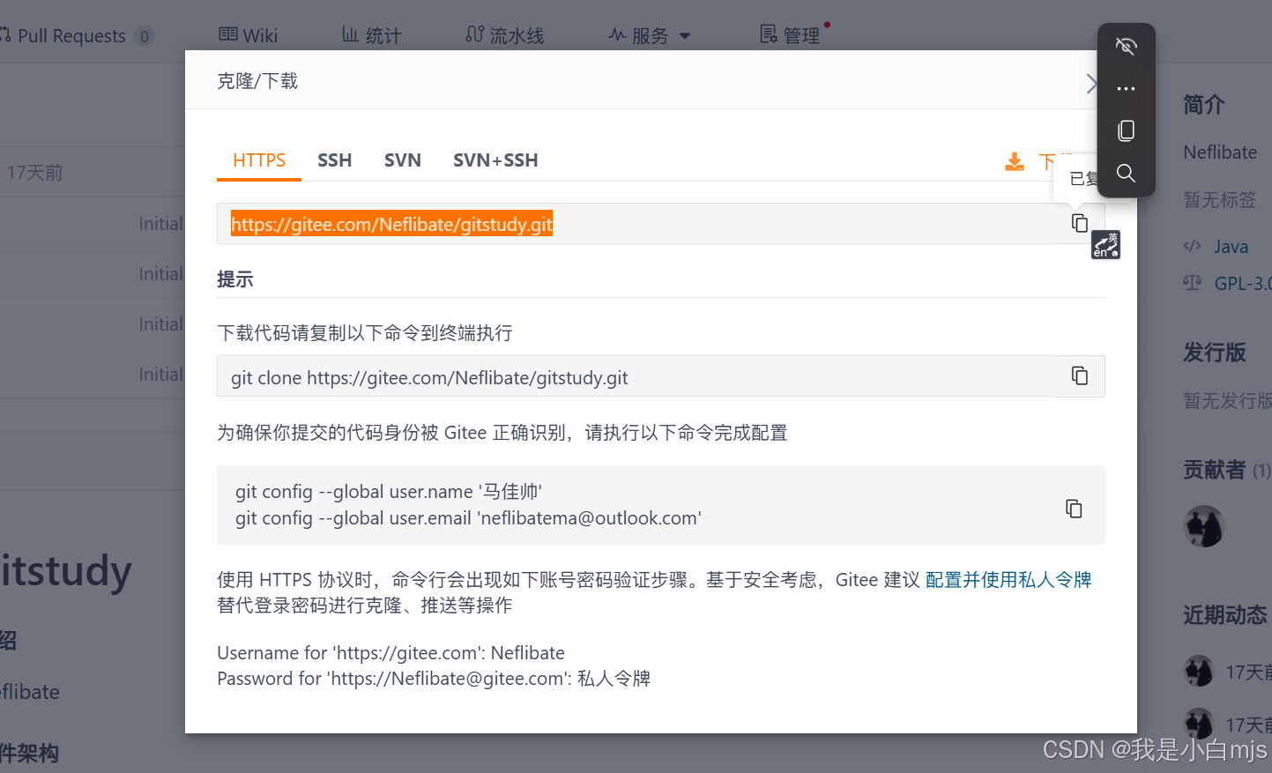Open the Wiki tab

click(248, 35)
